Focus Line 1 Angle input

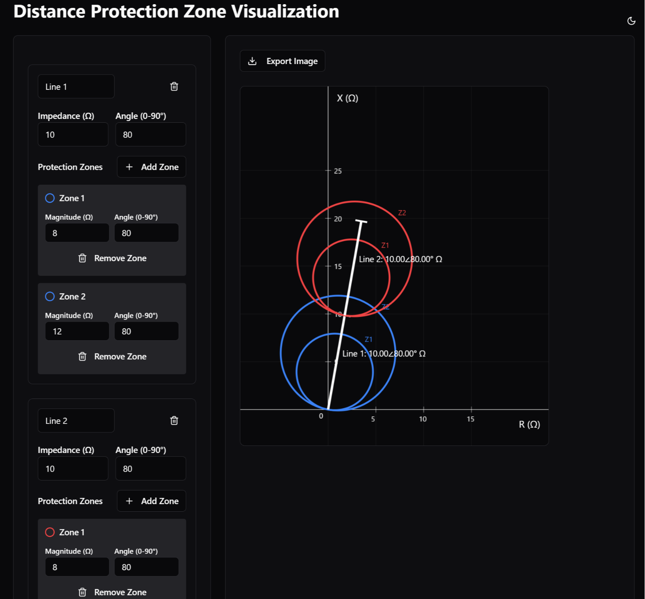click(151, 134)
